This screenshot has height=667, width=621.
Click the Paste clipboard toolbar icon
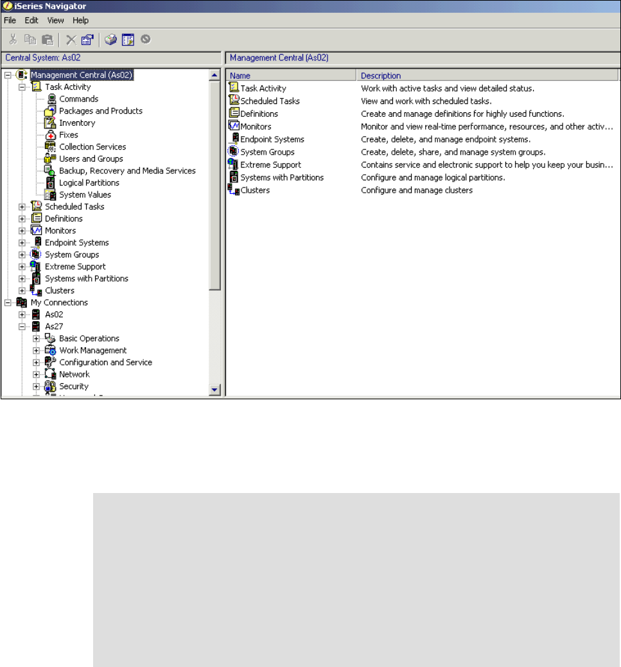[x=48, y=40]
